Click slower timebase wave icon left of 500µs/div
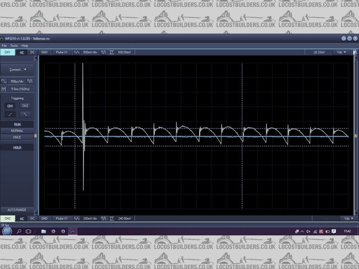The image size is (359, 269). 4,81
